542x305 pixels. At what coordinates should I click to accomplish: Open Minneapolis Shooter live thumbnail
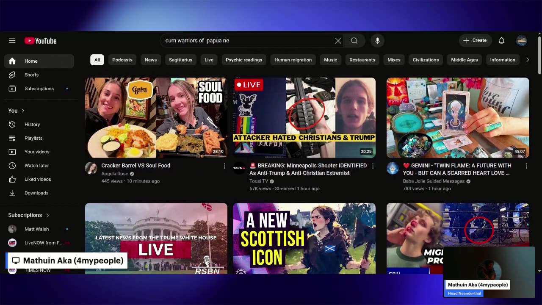pyautogui.click(x=304, y=117)
